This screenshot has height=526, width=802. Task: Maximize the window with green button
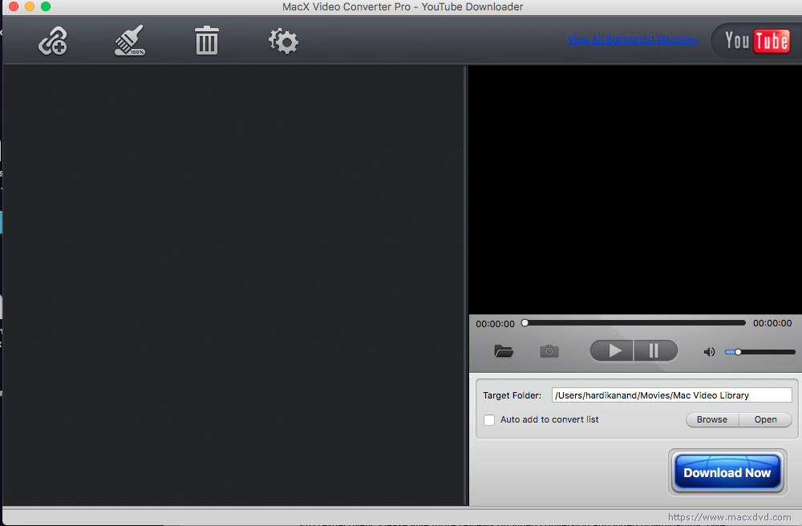coord(46,6)
